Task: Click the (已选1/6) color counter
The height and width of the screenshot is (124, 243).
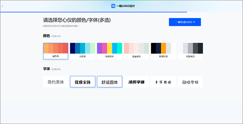Action: (56, 36)
